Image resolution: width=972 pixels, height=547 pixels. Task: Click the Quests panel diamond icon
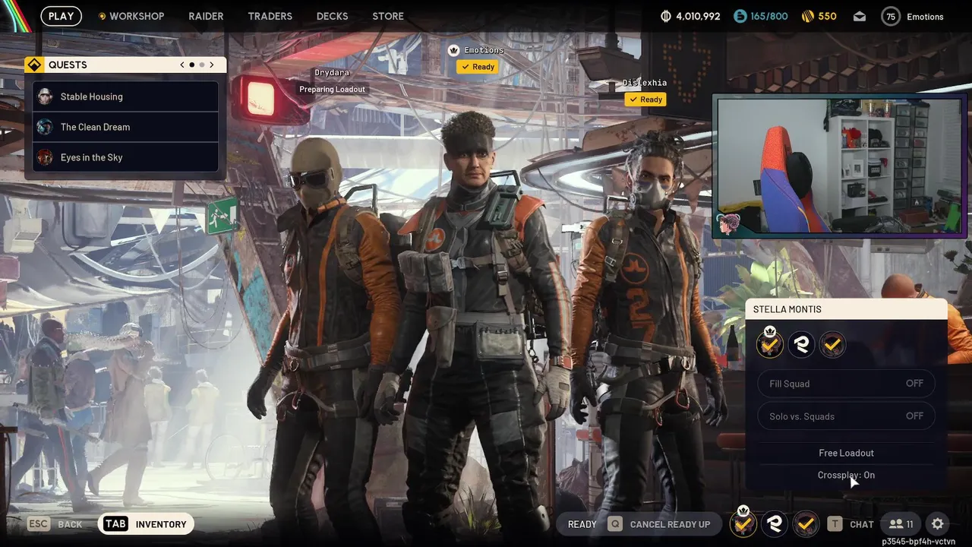pyautogui.click(x=33, y=65)
